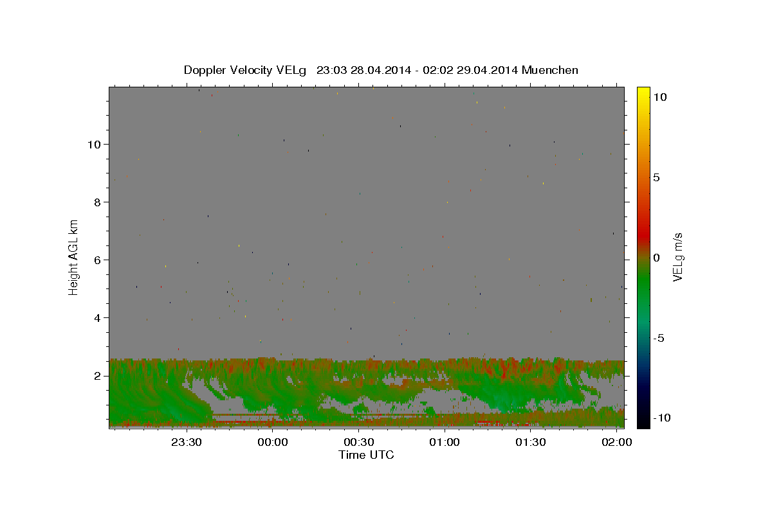The image size is (772, 514).
Task: Click the black bottom of the color bar
Action: click(643, 421)
